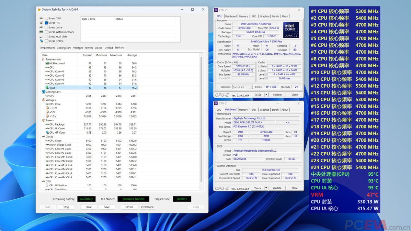411x231 pixels.
Task: Tick Stress system memory checkbox
Action: 46,32
